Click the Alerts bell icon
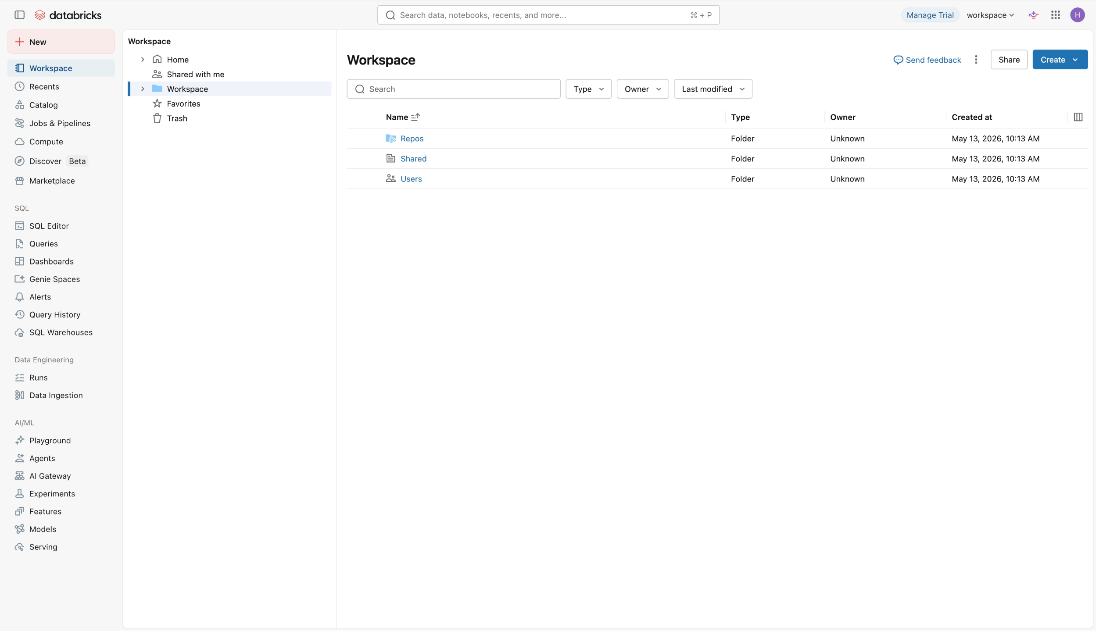This screenshot has width=1096, height=631. pos(19,297)
